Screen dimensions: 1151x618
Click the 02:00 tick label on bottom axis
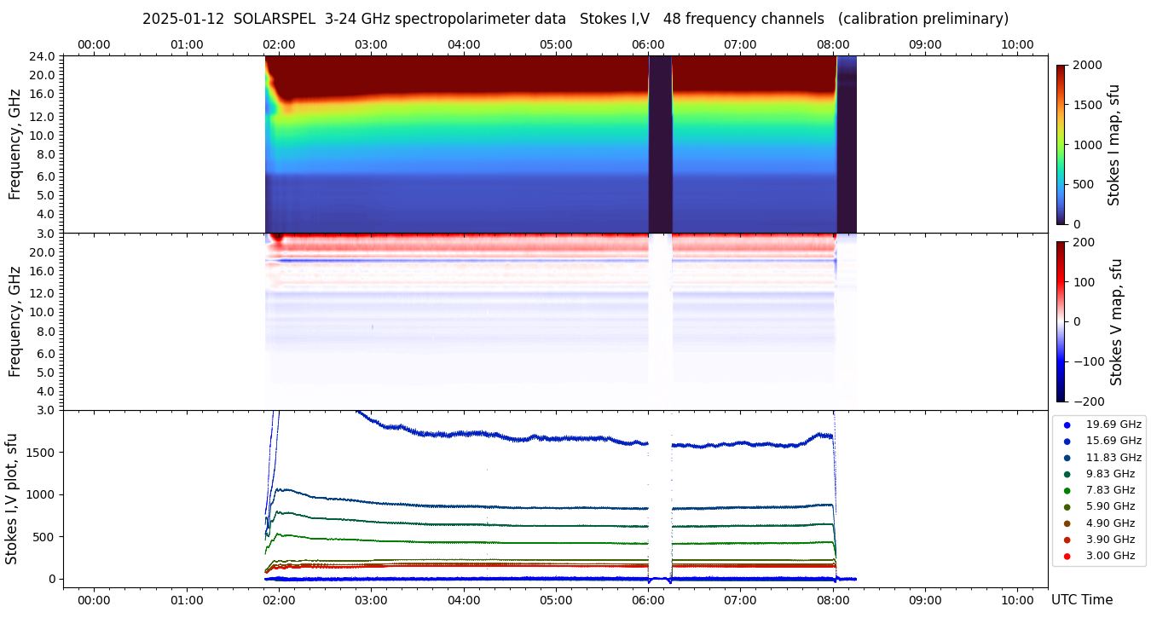[x=279, y=599]
